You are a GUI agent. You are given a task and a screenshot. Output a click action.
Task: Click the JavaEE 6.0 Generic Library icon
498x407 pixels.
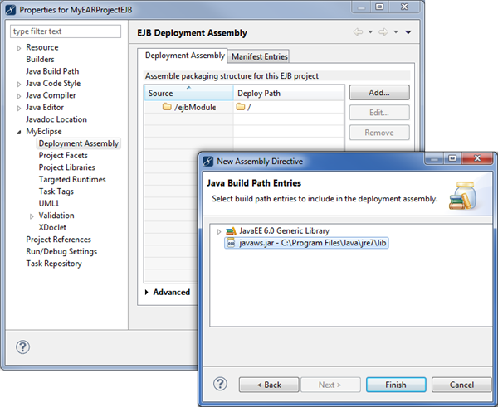(x=230, y=230)
